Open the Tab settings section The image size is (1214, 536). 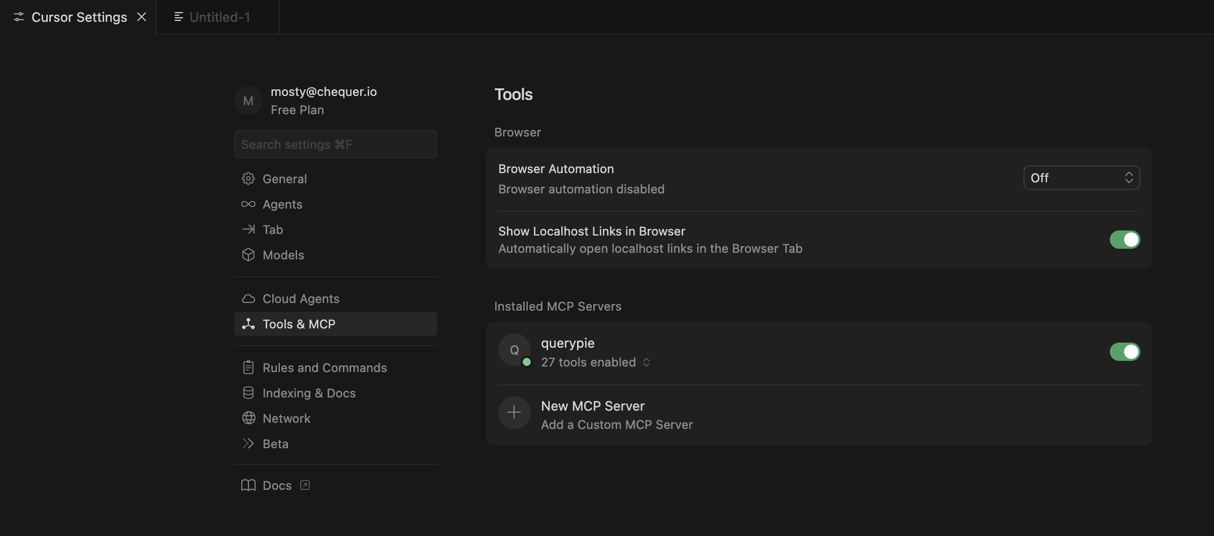coord(273,229)
